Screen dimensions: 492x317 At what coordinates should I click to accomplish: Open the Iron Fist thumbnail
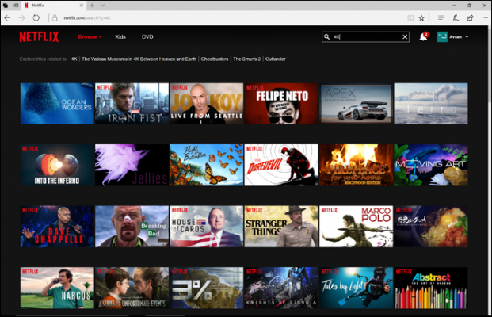[x=132, y=104]
